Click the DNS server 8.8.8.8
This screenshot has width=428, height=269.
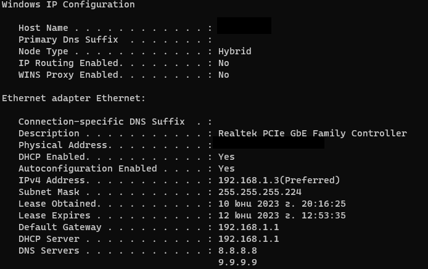click(237, 251)
